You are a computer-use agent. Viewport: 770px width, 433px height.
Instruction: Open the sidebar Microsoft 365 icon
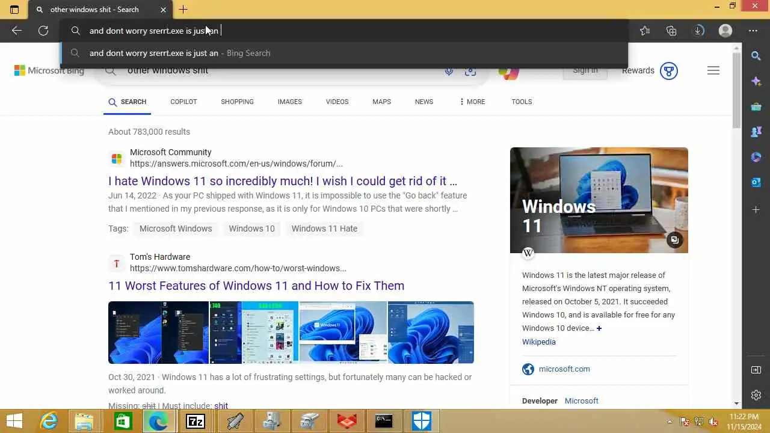(756, 158)
